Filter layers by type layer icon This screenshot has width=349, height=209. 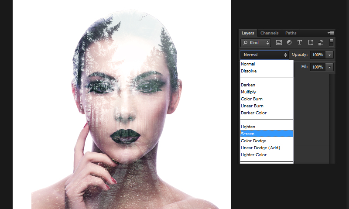pos(300,43)
